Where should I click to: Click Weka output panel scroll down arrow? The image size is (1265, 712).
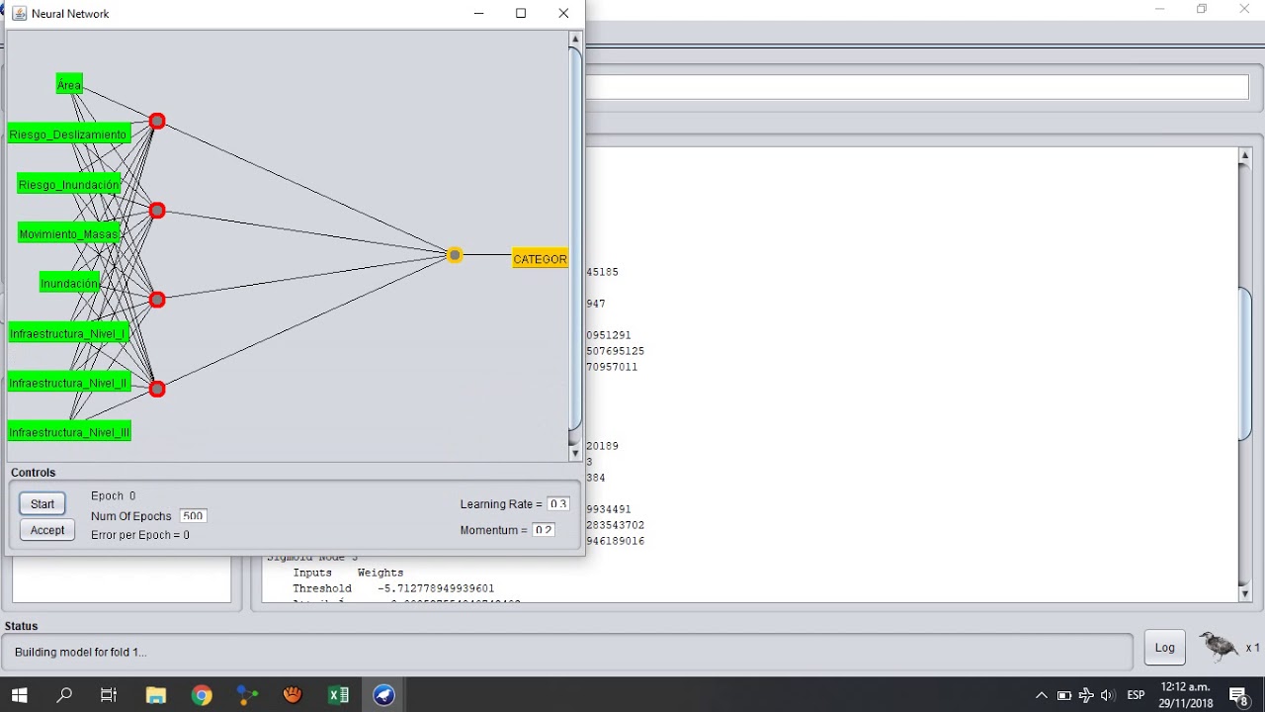1245,593
